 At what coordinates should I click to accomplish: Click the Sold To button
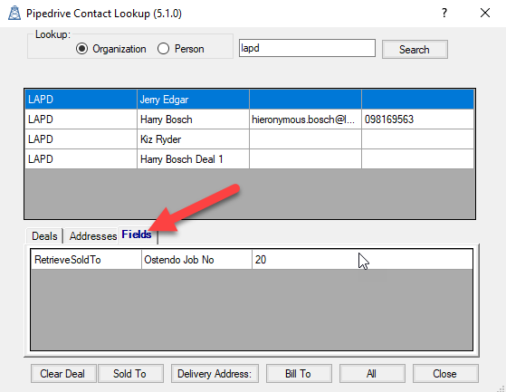click(130, 374)
